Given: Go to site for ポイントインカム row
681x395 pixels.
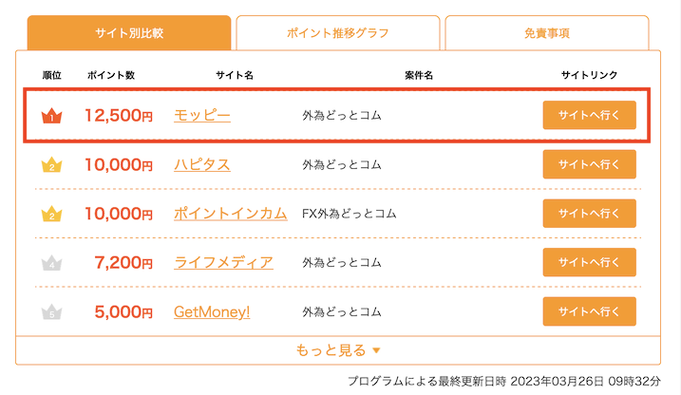Looking at the screenshot, I should click(590, 213).
